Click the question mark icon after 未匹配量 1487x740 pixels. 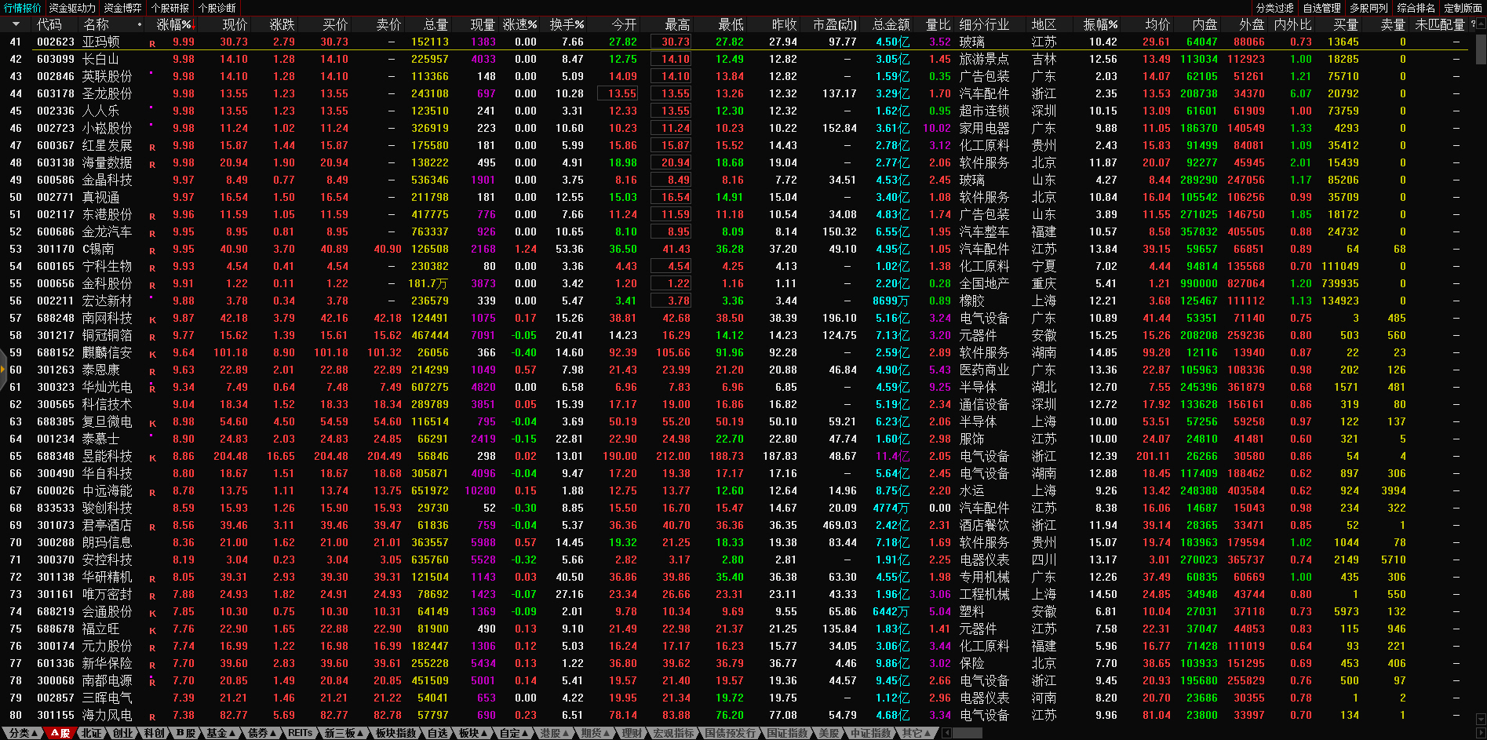pos(1473,24)
